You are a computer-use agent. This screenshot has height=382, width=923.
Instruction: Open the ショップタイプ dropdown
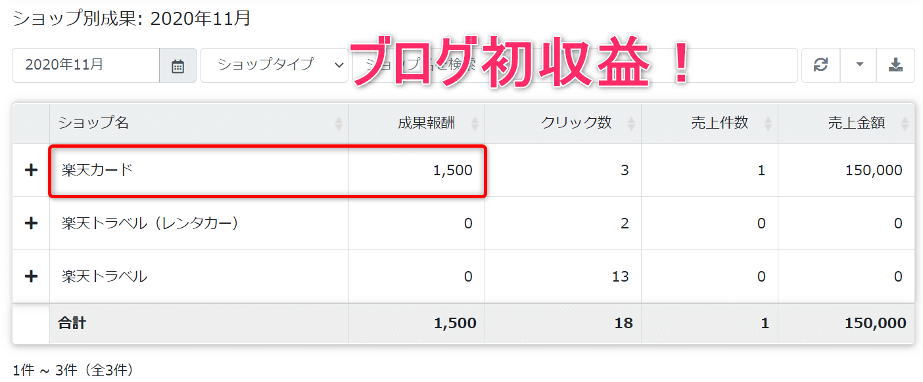[x=274, y=65]
